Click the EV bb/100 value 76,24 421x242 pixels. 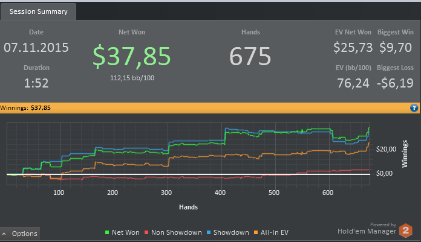353,83
